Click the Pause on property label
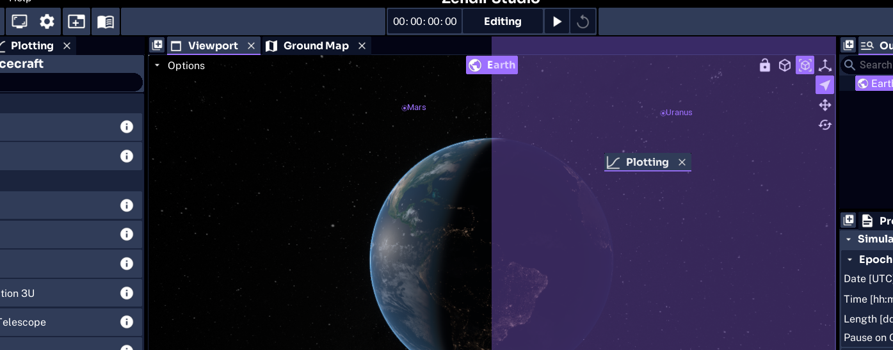 coord(868,338)
